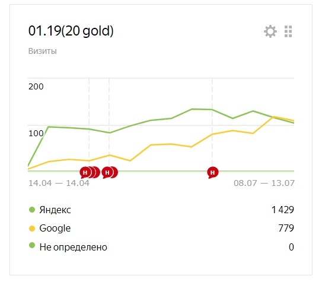Open first red note marker on timeline
The width and height of the screenshot is (322, 286).
(x=85, y=172)
